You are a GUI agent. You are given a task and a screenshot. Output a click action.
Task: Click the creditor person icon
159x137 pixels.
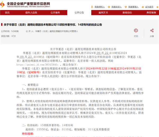pos(92,7)
